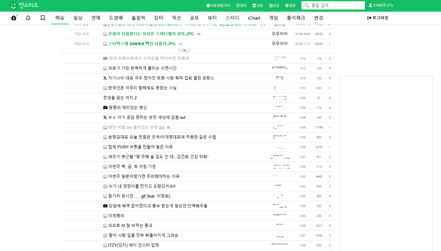Viewport: 441px width, 251px height.
Task: Click YouTube icon on 땅콩의 재미있는 변신
Action: tap(105, 108)
